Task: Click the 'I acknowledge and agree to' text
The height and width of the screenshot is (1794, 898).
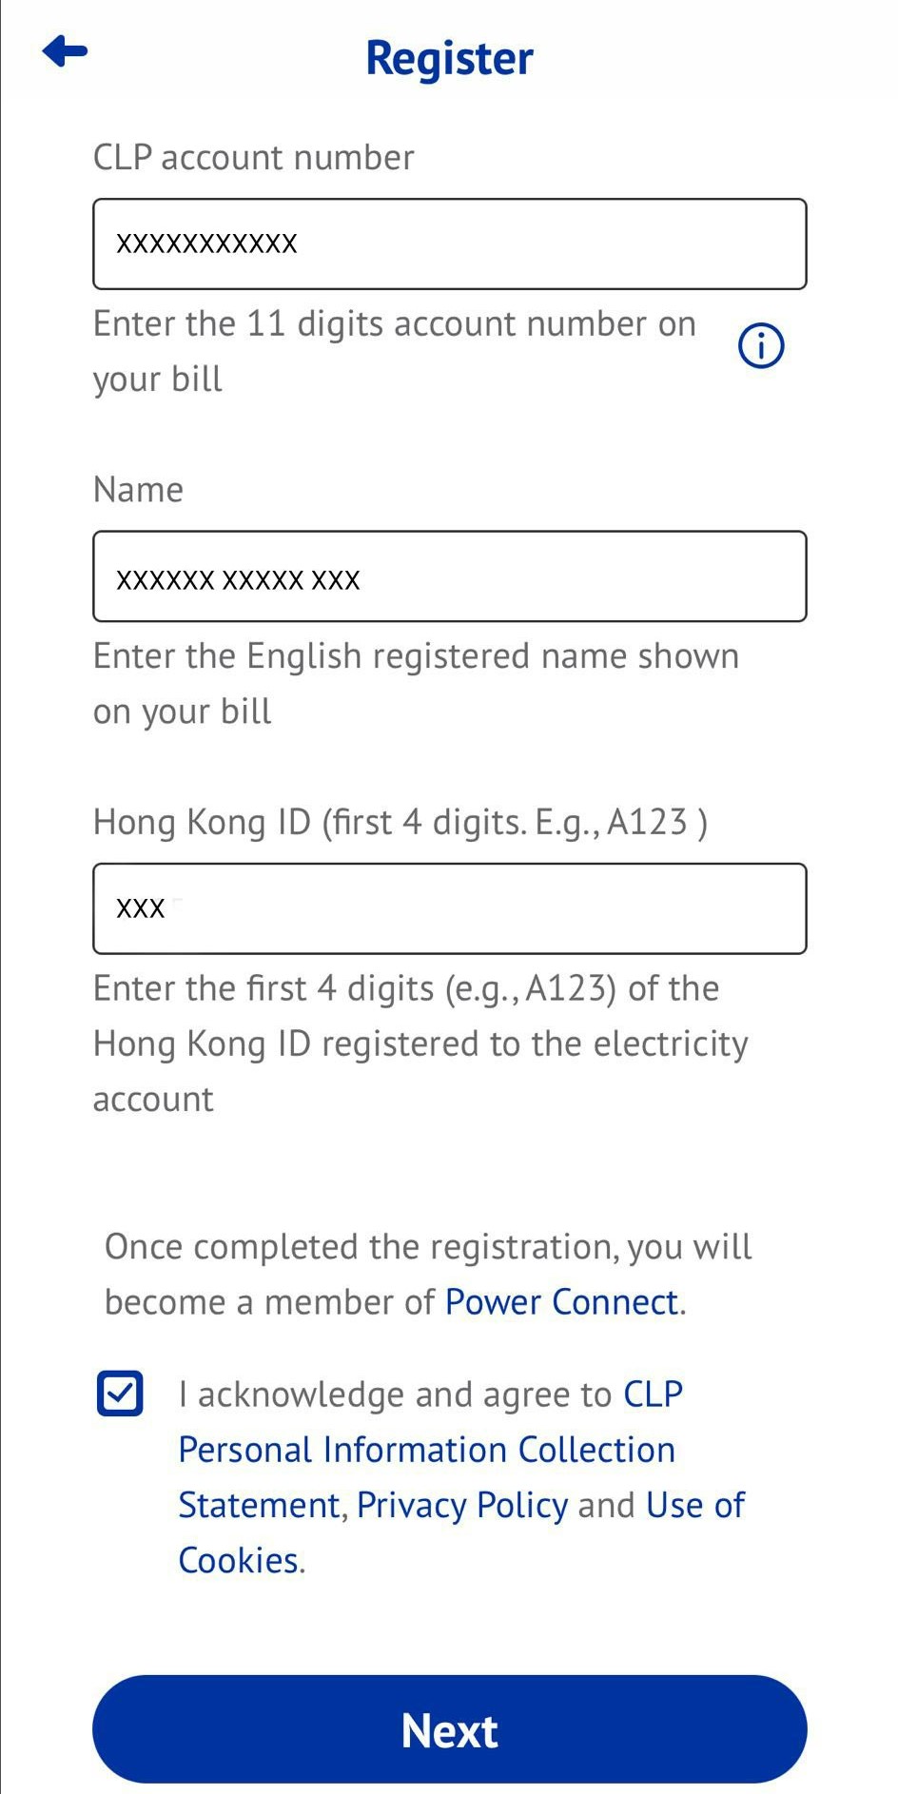Action: (x=395, y=1394)
